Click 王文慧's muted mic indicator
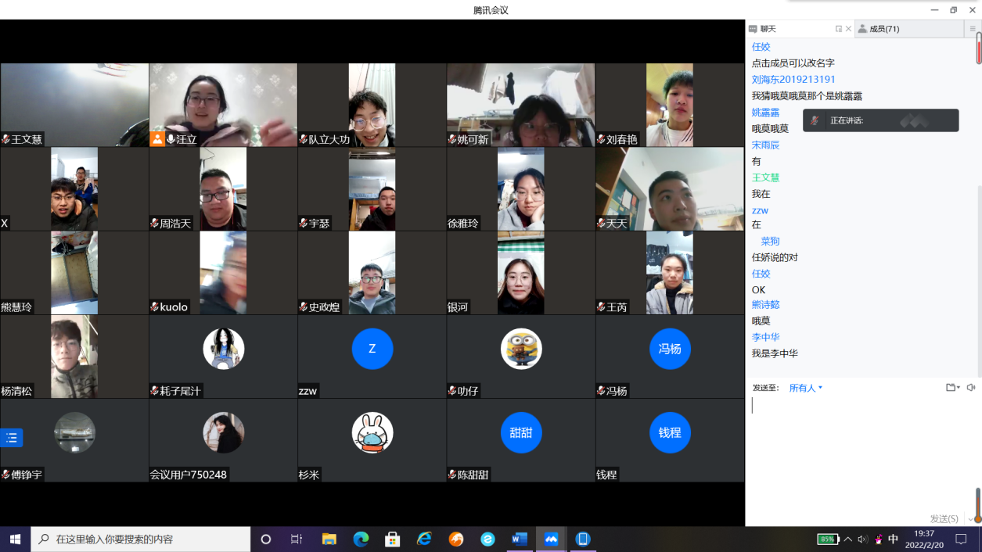 coord(5,140)
